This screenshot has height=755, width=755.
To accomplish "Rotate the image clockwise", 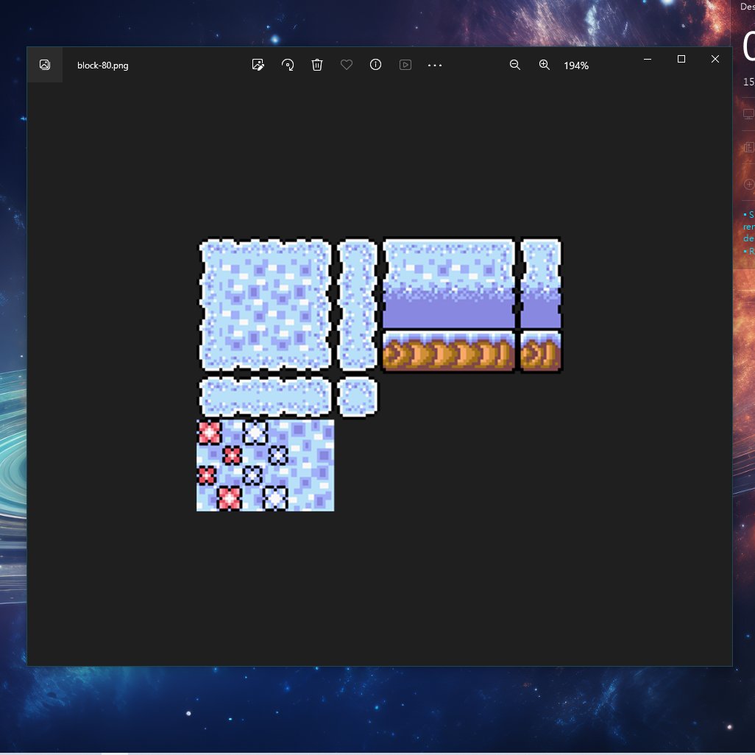I will (288, 65).
